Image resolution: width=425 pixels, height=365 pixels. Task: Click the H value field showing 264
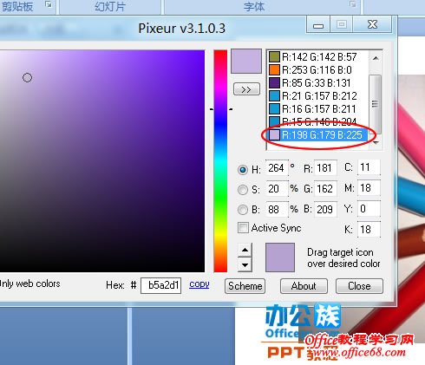coord(277,168)
